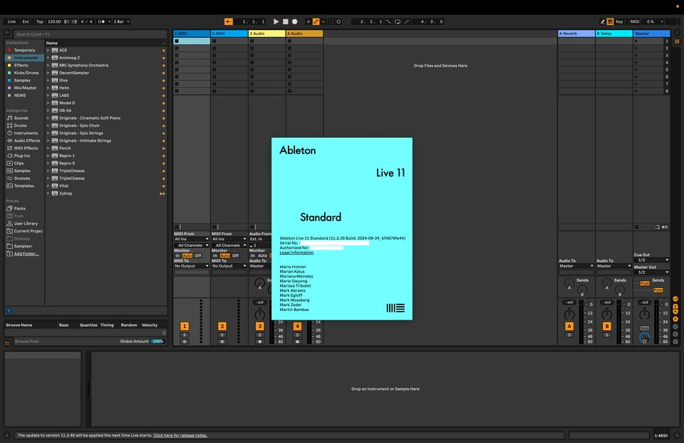Image resolution: width=684 pixels, height=443 pixels.
Task: Toggle the computer MIDI keyboard button
Action: 610,22
